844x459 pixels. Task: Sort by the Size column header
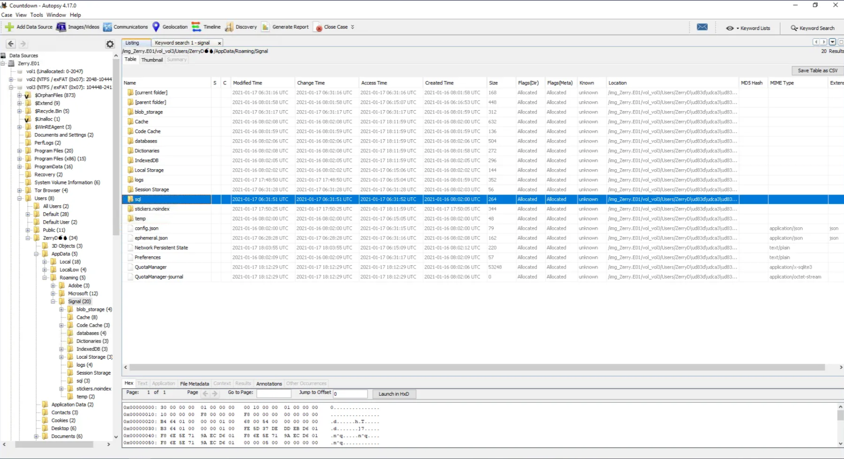[x=500, y=83]
